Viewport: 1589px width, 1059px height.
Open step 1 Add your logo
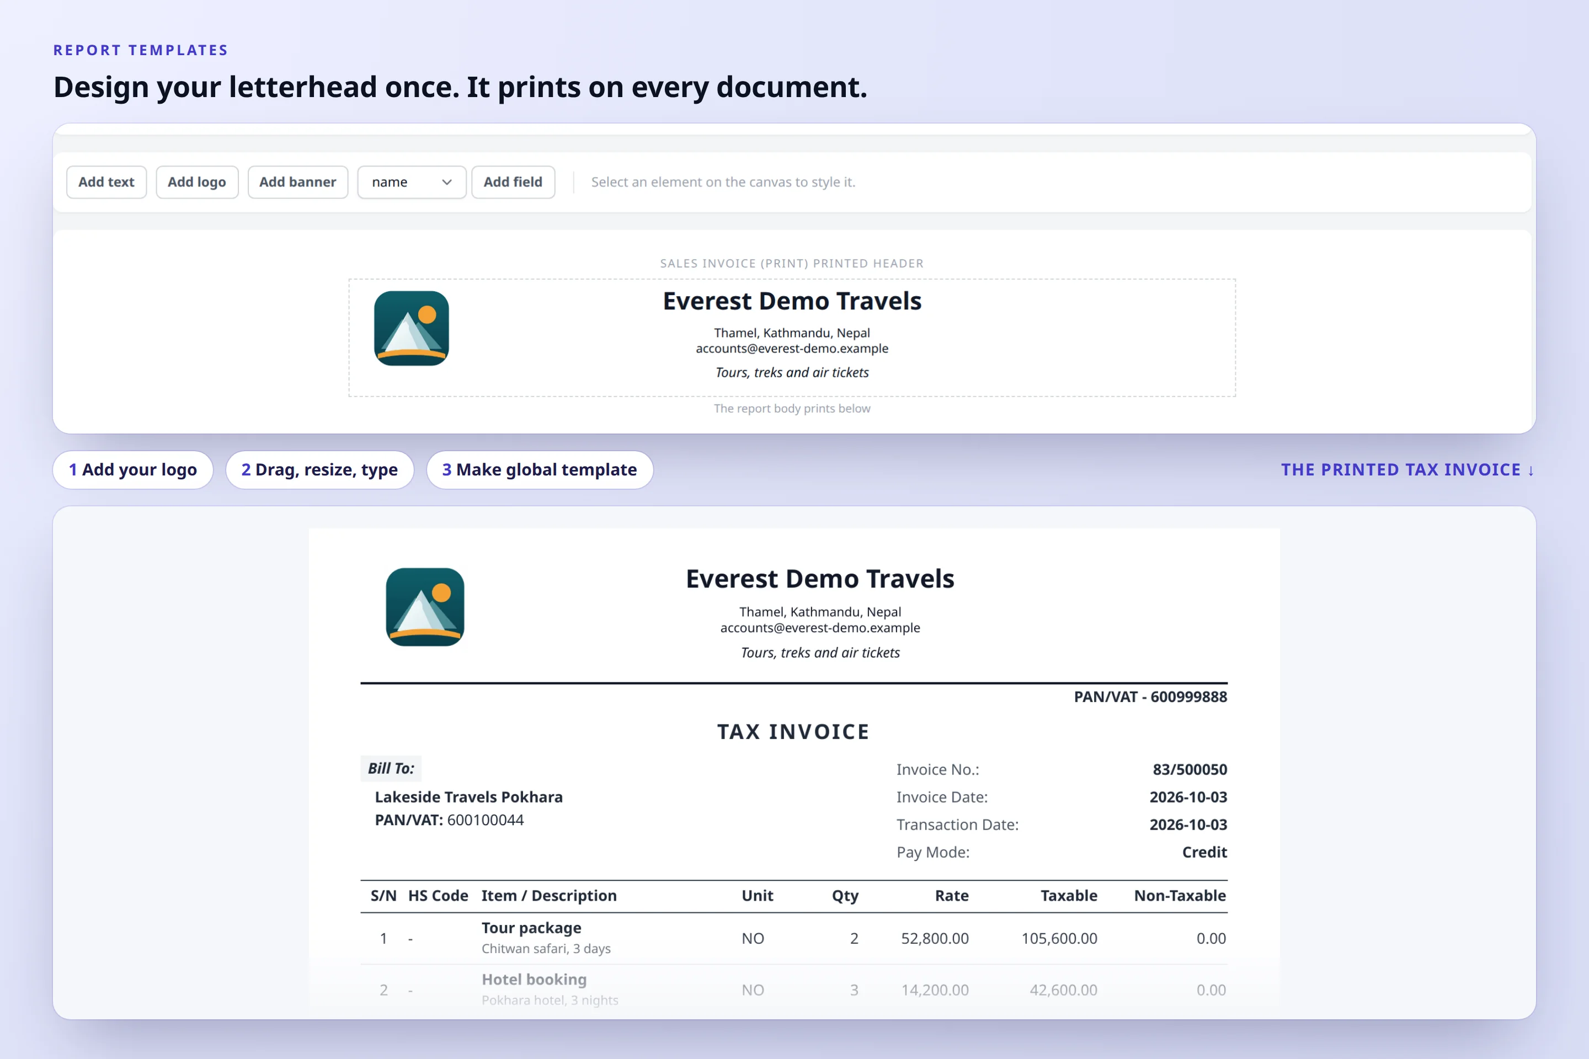click(133, 469)
